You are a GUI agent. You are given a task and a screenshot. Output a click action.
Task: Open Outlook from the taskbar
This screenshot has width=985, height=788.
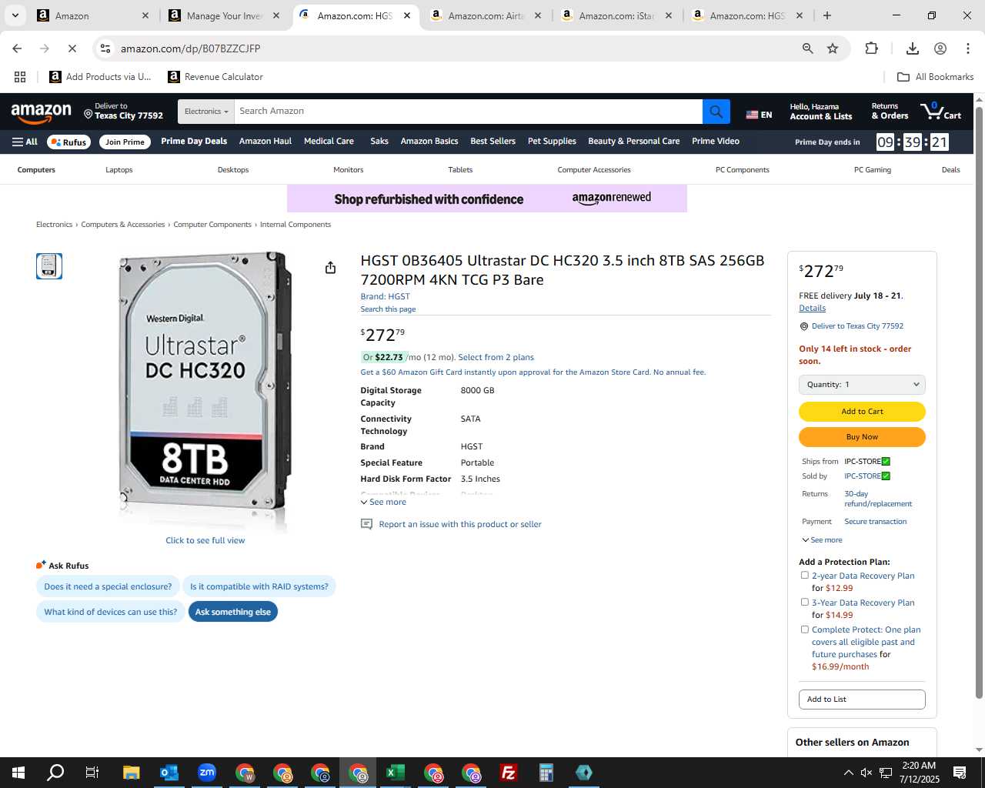pyautogui.click(x=169, y=773)
